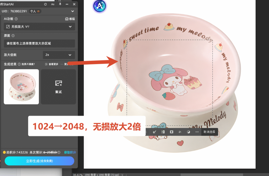Click the adjustment layer half-circle icon
Viewport: 269px width, 176px height.
point(188,132)
